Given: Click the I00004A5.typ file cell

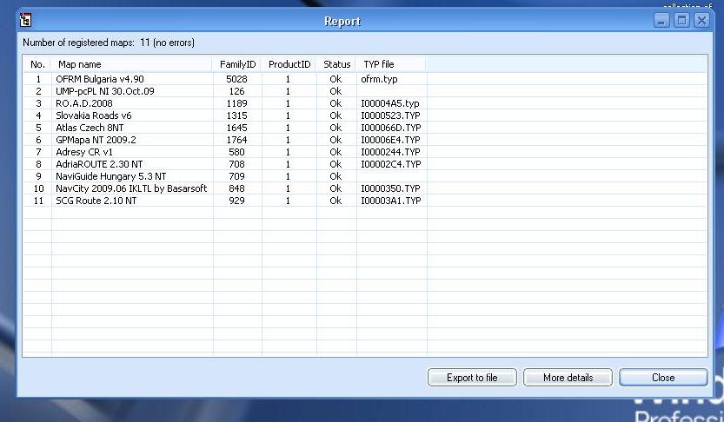Looking at the screenshot, I should coord(390,103).
